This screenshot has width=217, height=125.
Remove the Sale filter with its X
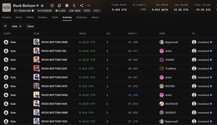(20, 26)
